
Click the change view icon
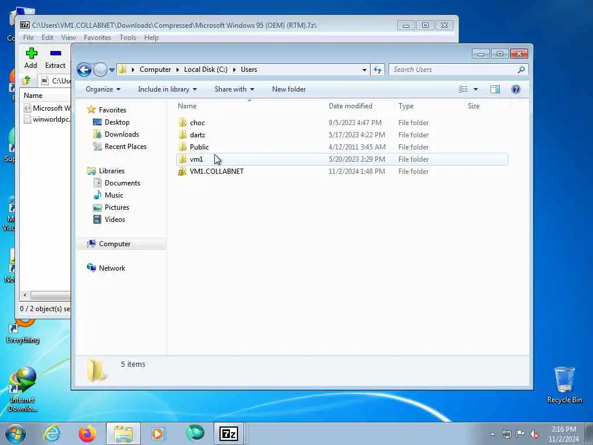coord(463,89)
